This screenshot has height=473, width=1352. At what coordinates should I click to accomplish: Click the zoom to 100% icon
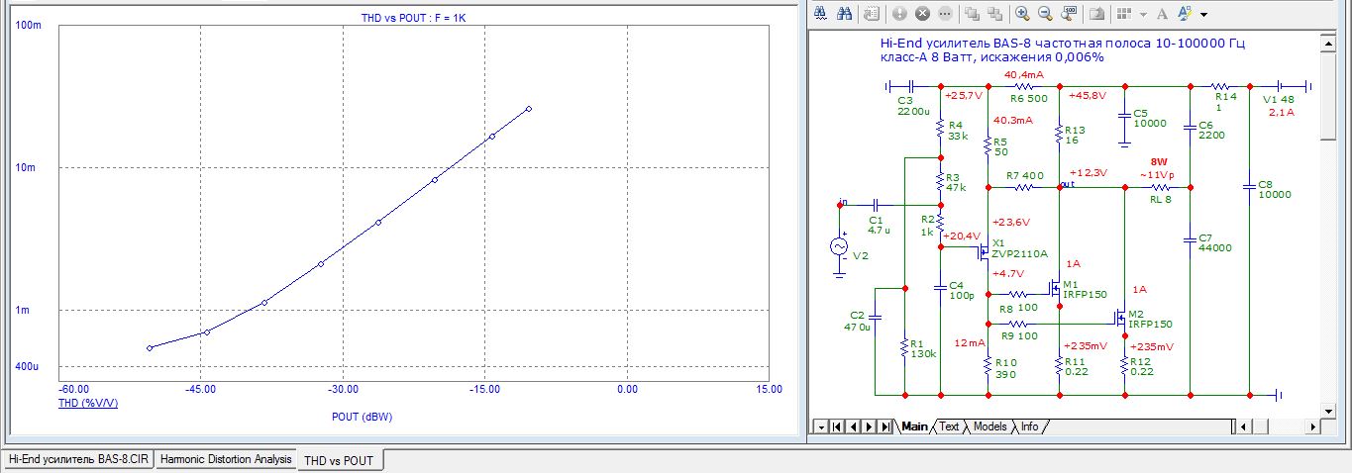tap(1070, 14)
